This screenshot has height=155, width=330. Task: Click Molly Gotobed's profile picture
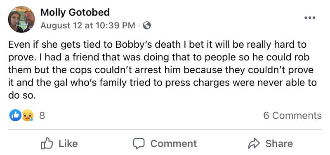coord(21,19)
